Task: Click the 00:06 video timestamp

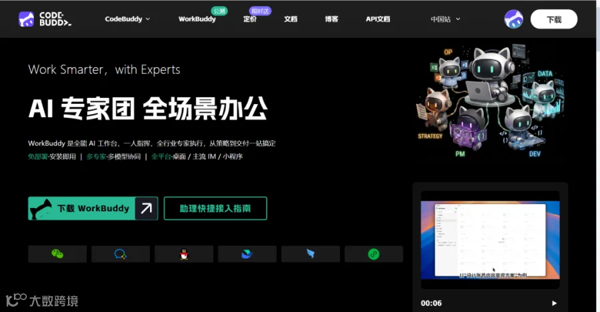Action: click(431, 303)
